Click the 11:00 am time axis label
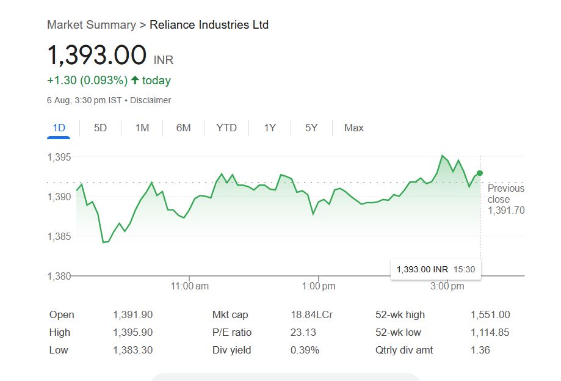This screenshot has width=561, height=381. click(190, 286)
